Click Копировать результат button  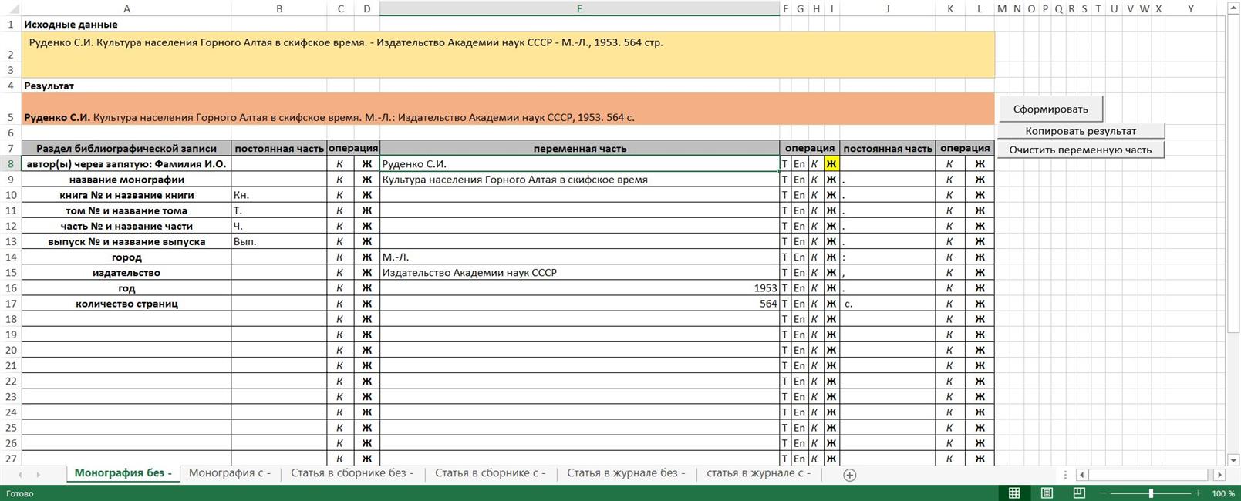pyautogui.click(x=1080, y=131)
